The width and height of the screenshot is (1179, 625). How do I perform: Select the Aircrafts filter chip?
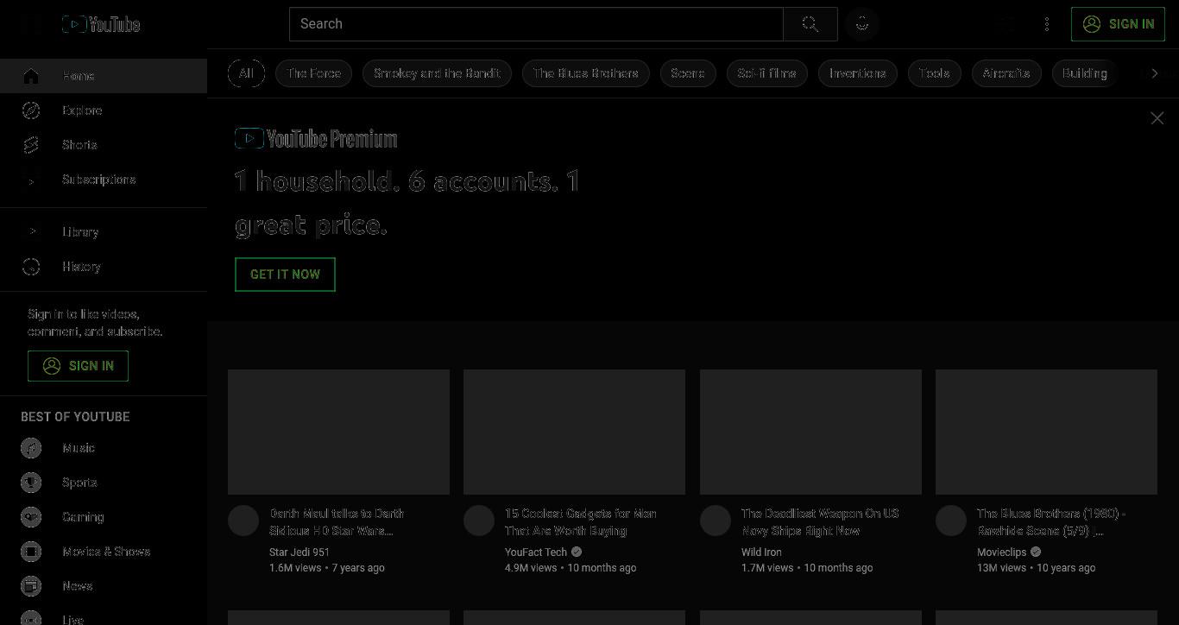1006,73
